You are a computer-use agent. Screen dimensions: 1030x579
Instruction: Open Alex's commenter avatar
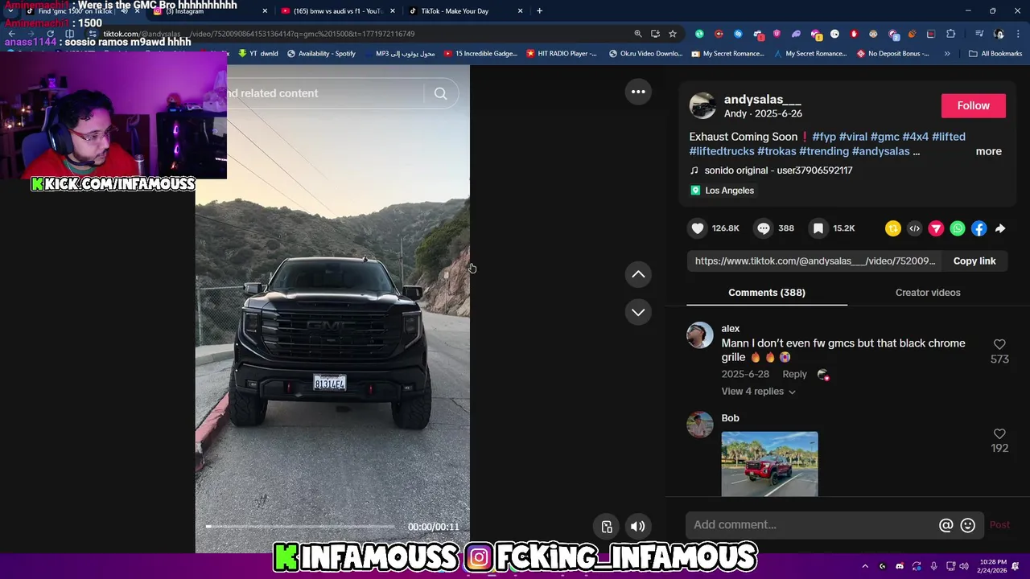pyautogui.click(x=700, y=335)
